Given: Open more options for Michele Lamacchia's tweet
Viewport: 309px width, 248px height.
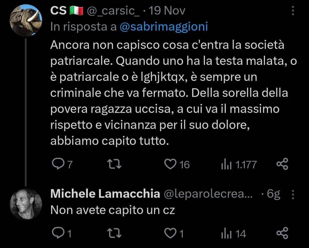Looking at the screenshot, I should (292, 195).
